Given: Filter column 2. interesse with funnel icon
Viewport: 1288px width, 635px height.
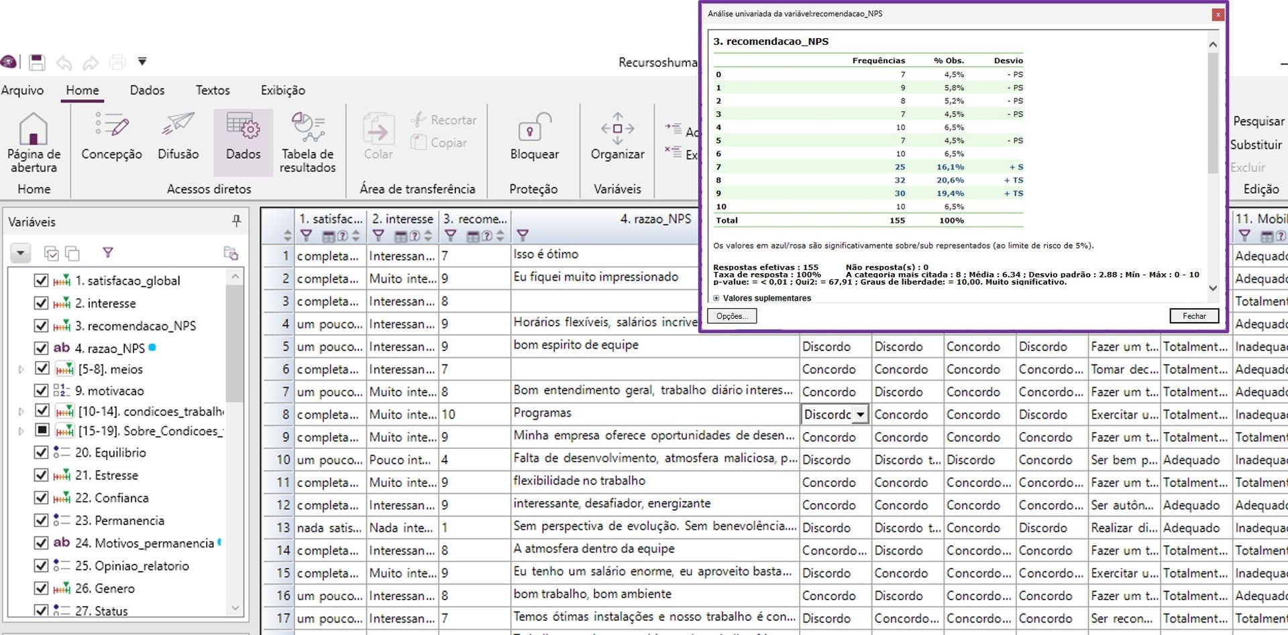Looking at the screenshot, I should (x=378, y=235).
